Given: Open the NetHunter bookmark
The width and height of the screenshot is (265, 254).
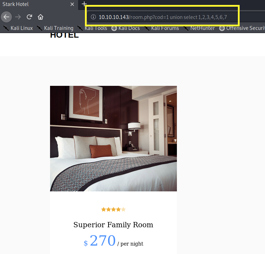Looking at the screenshot, I should click(199, 28).
